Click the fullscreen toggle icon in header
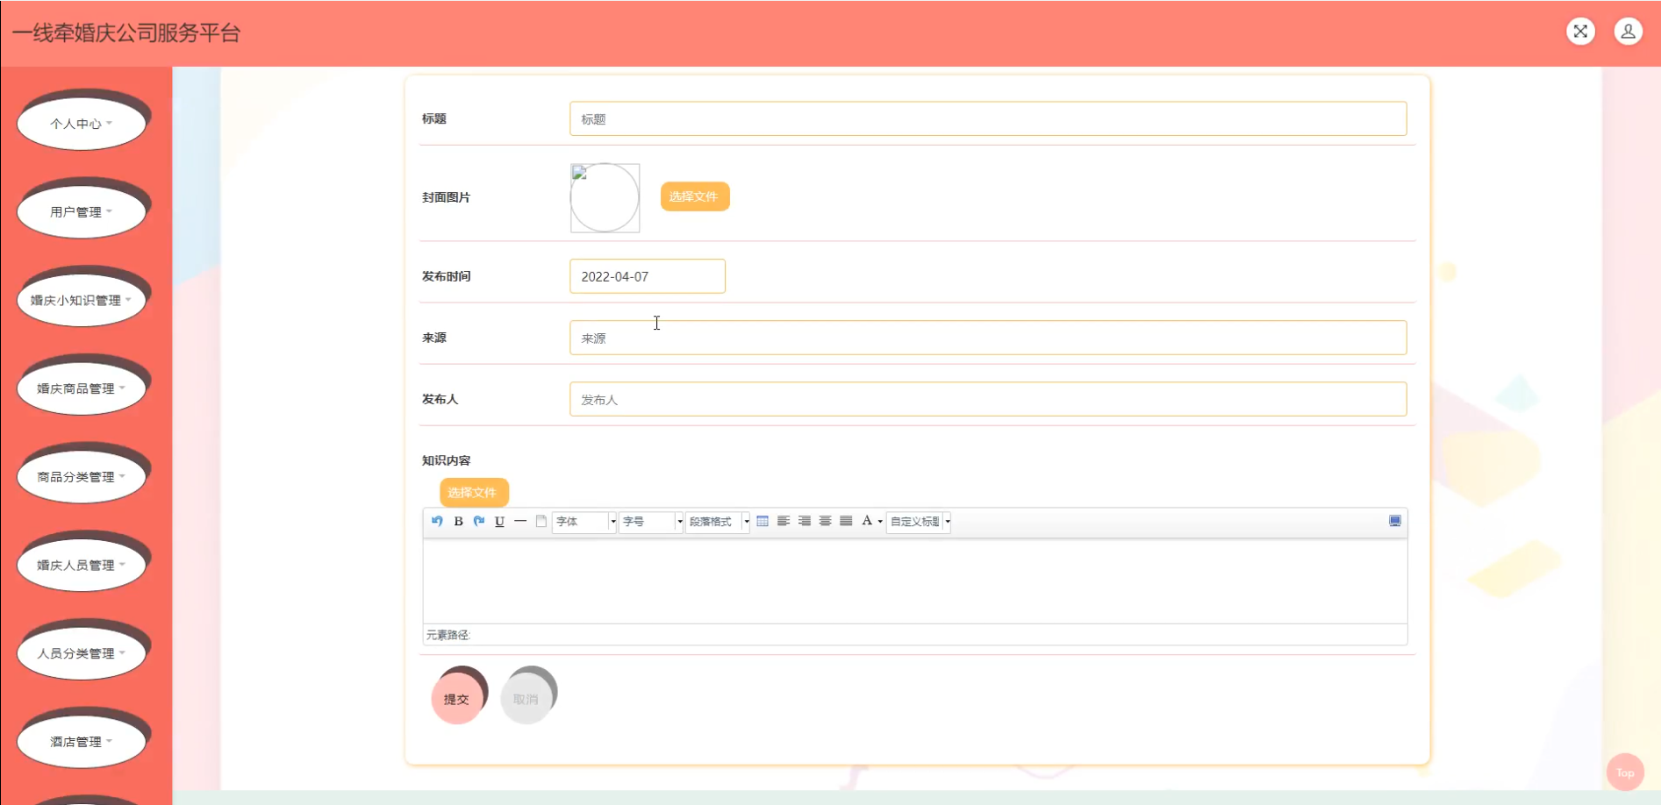 tap(1580, 32)
